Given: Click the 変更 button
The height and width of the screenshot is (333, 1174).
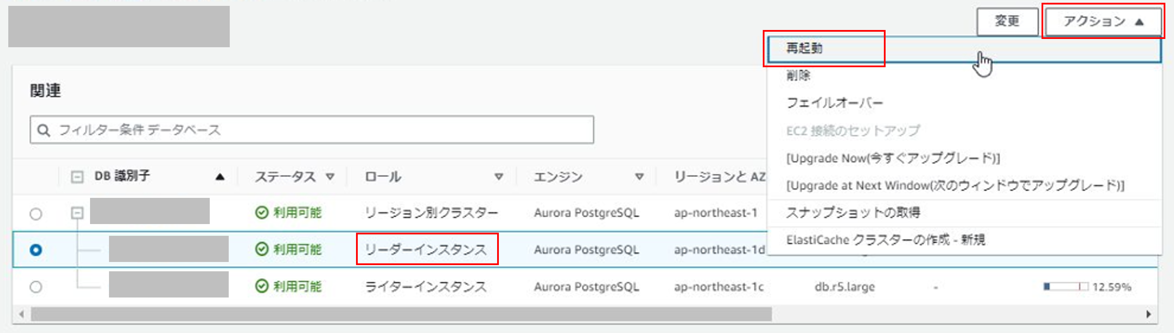Looking at the screenshot, I should [1007, 21].
